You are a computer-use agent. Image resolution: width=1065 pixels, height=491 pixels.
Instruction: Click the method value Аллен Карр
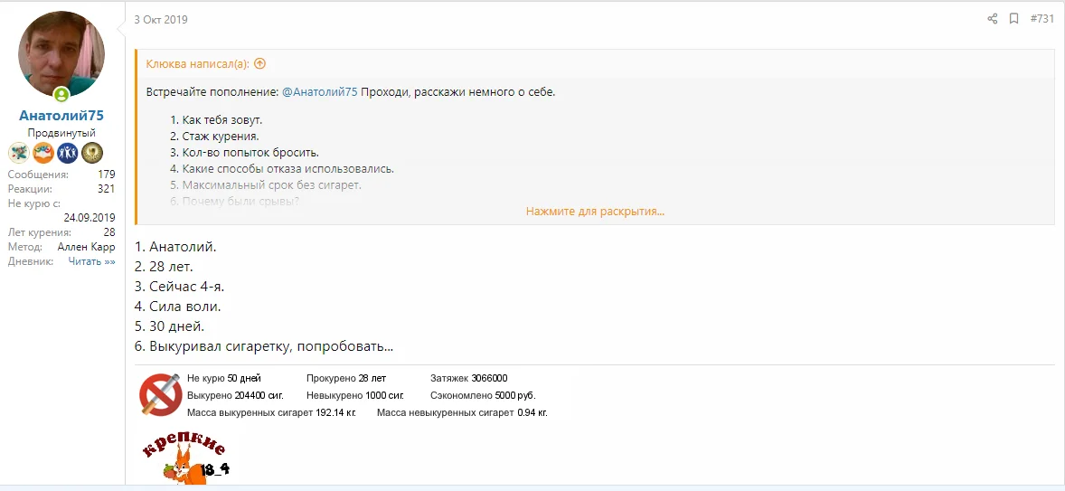(x=86, y=247)
